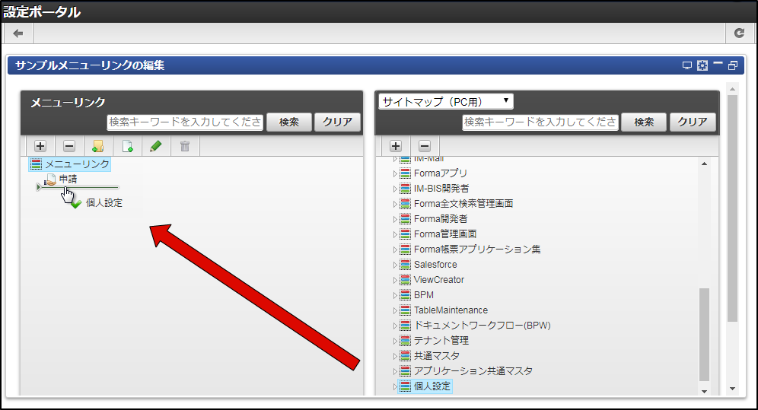Image resolution: width=758 pixels, height=410 pixels.
Task: Select Forma管理画面 in the sitemap tree
Action: 445,234
